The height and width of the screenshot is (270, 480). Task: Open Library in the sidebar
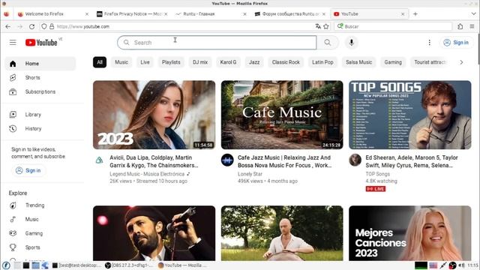[x=40, y=115]
